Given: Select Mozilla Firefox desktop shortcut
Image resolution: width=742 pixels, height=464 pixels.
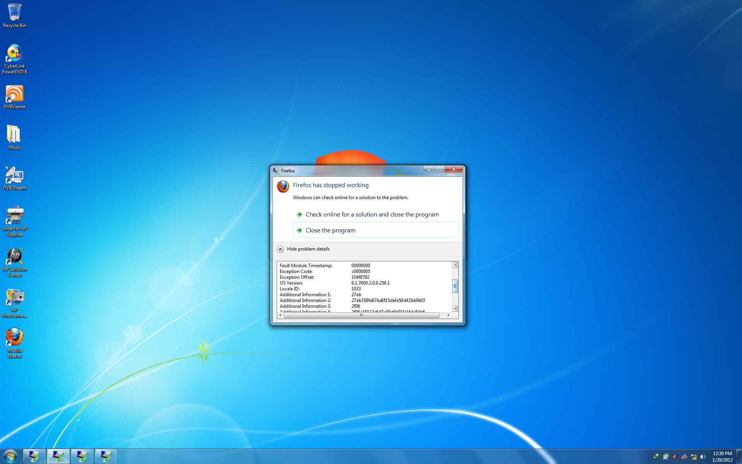Looking at the screenshot, I should pyautogui.click(x=14, y=343).
